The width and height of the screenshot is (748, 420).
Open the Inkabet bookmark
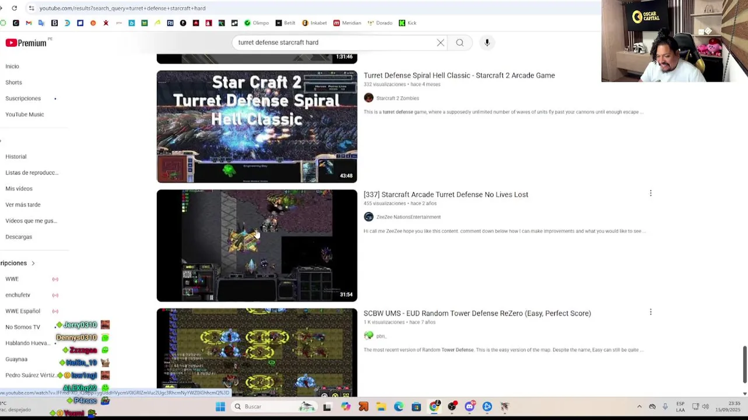(314, 23)
